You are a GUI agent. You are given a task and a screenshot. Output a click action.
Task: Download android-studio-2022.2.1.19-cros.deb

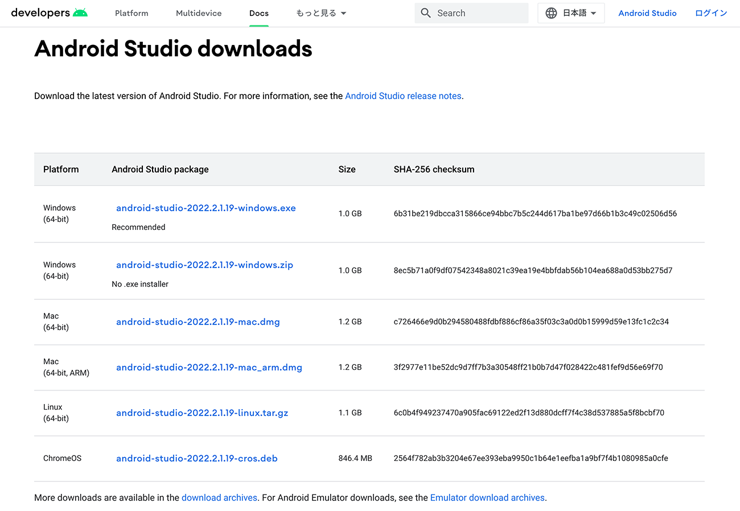197,459
